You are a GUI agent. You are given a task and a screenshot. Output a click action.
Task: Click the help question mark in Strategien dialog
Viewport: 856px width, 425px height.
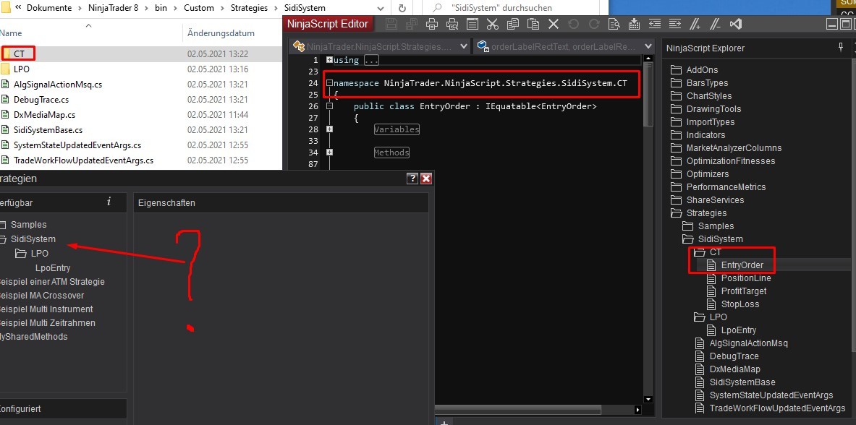coord(412,179)
